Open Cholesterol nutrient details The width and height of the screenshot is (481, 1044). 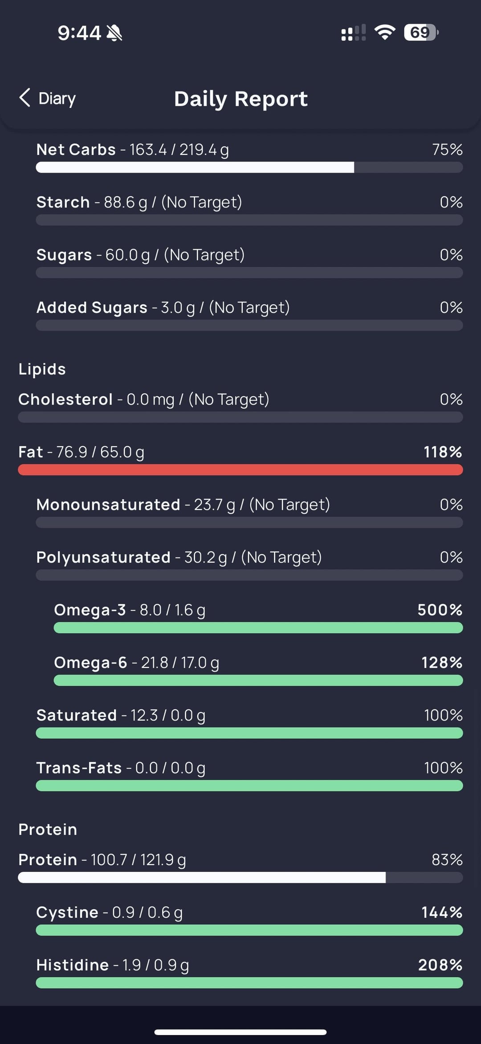click(x=143, y=399)
